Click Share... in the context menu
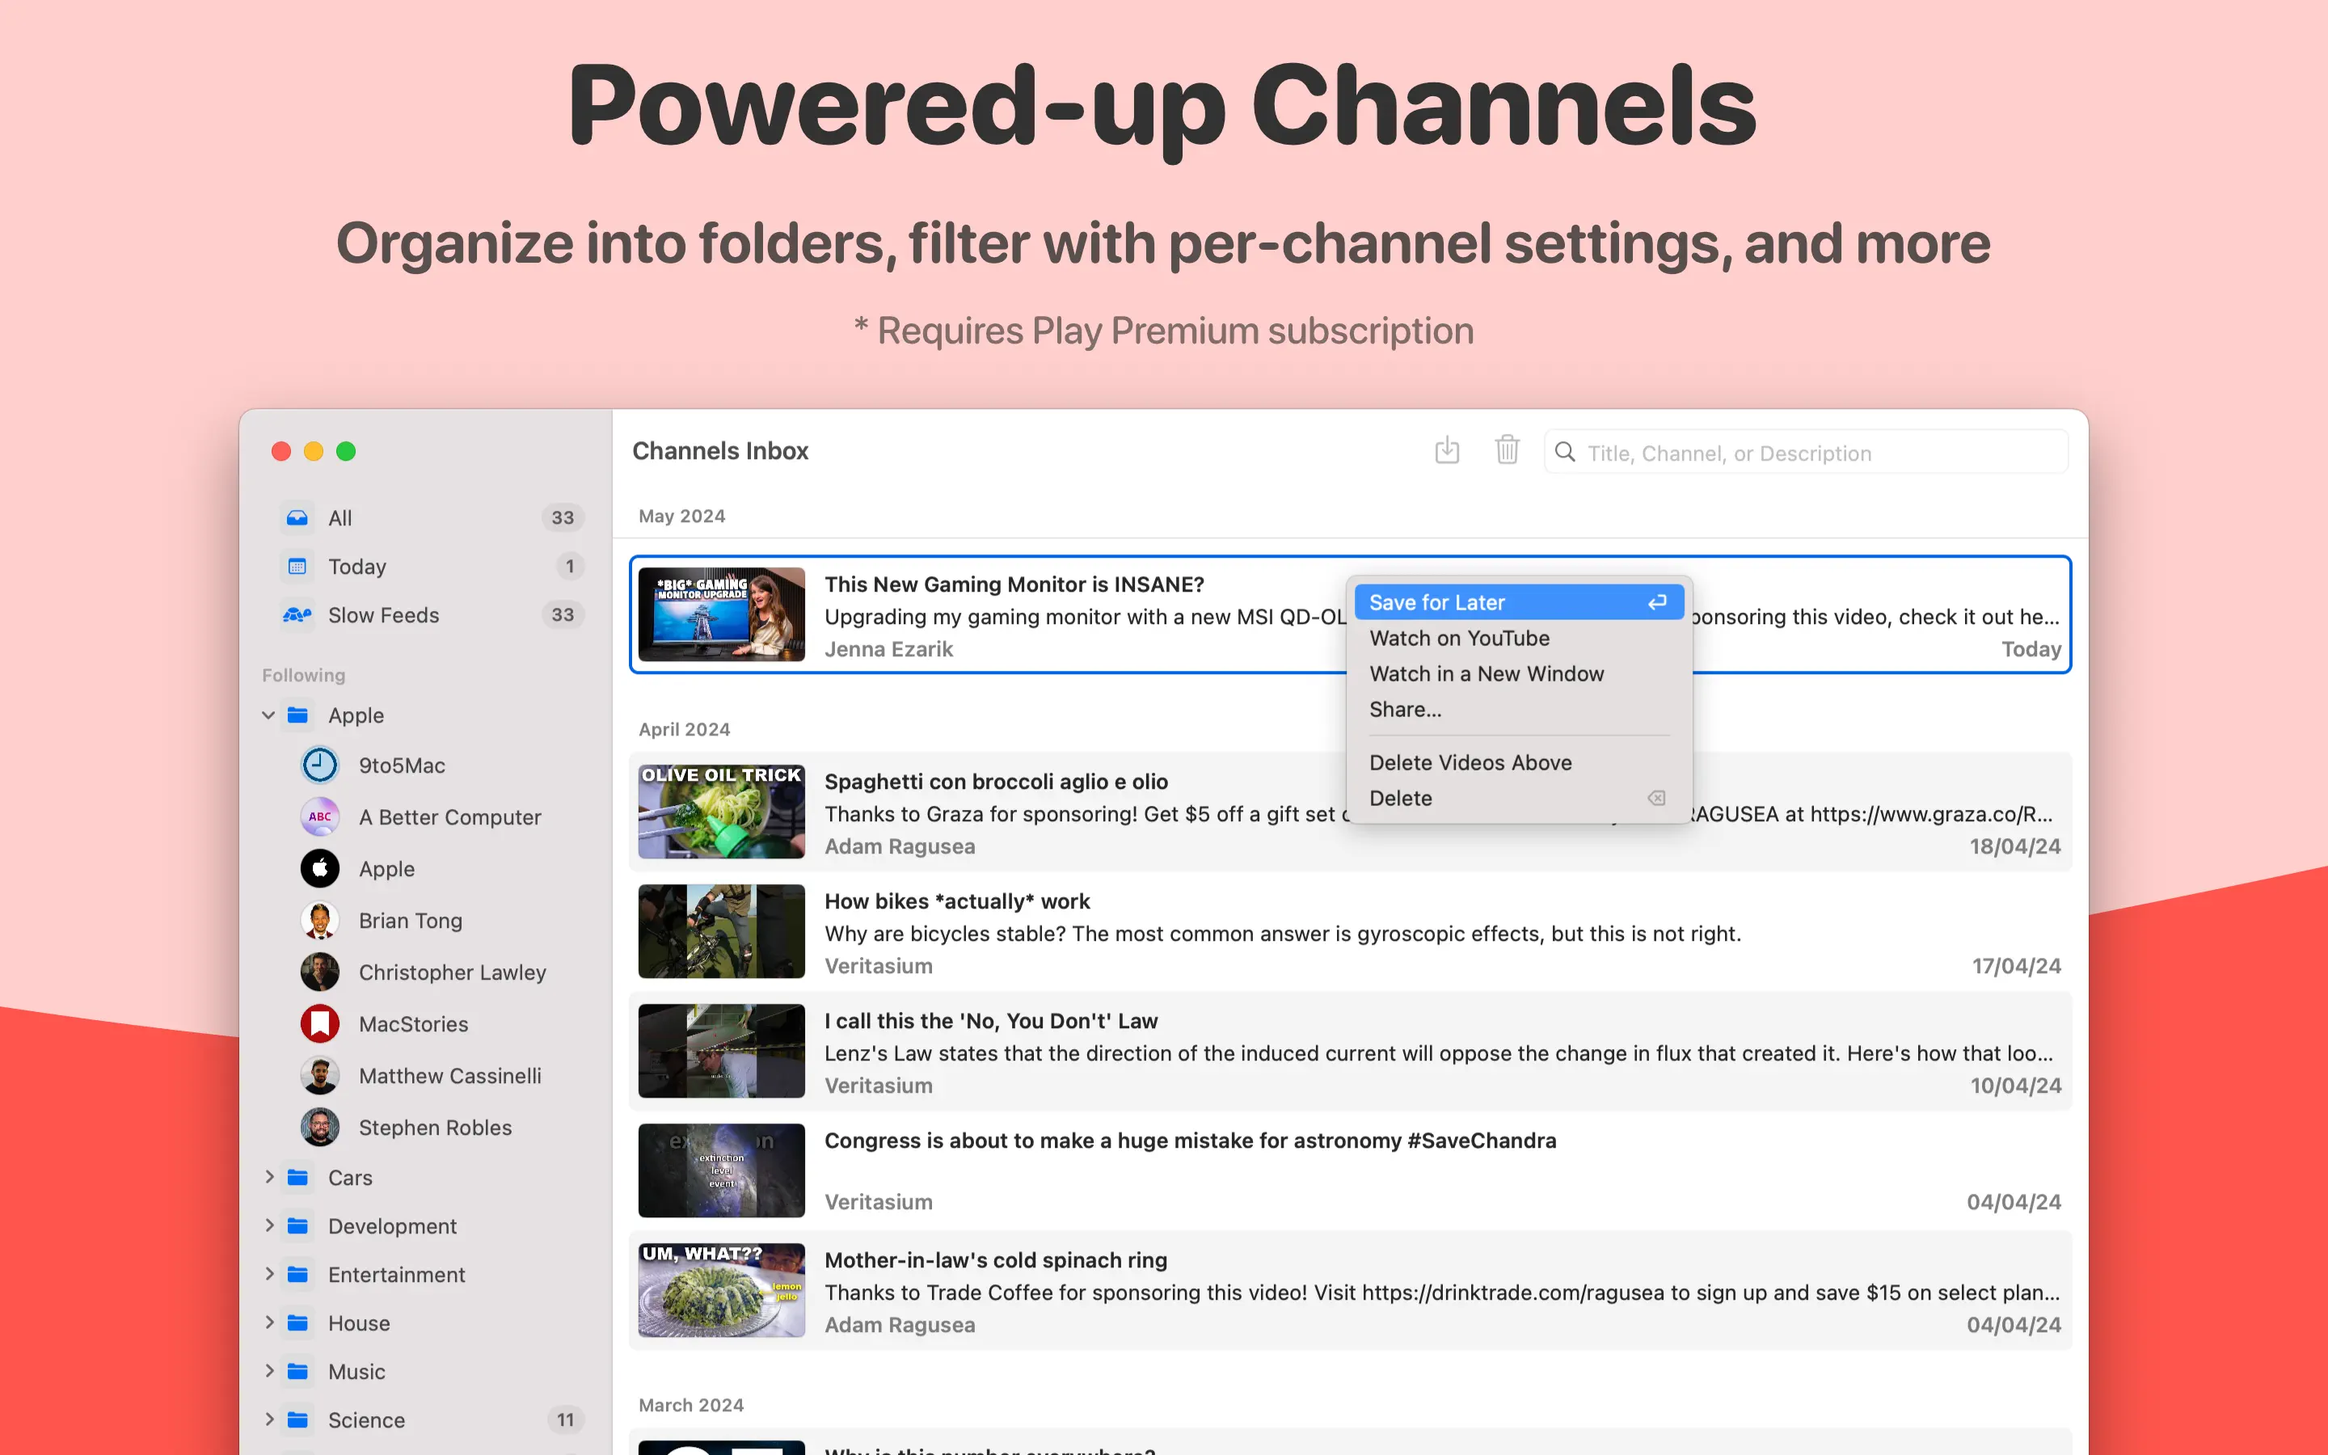The image size is (2328, 1455). (1405, 709)
